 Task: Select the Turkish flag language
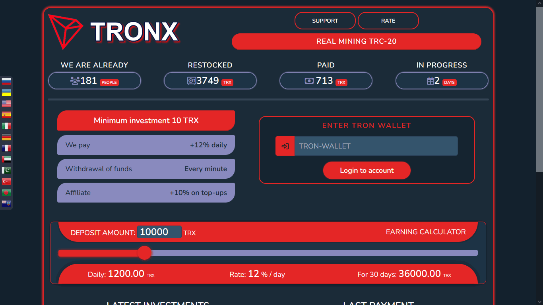[x=6, y=181]
